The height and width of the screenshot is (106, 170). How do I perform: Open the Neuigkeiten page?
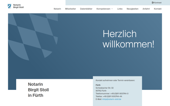point(133,9)
